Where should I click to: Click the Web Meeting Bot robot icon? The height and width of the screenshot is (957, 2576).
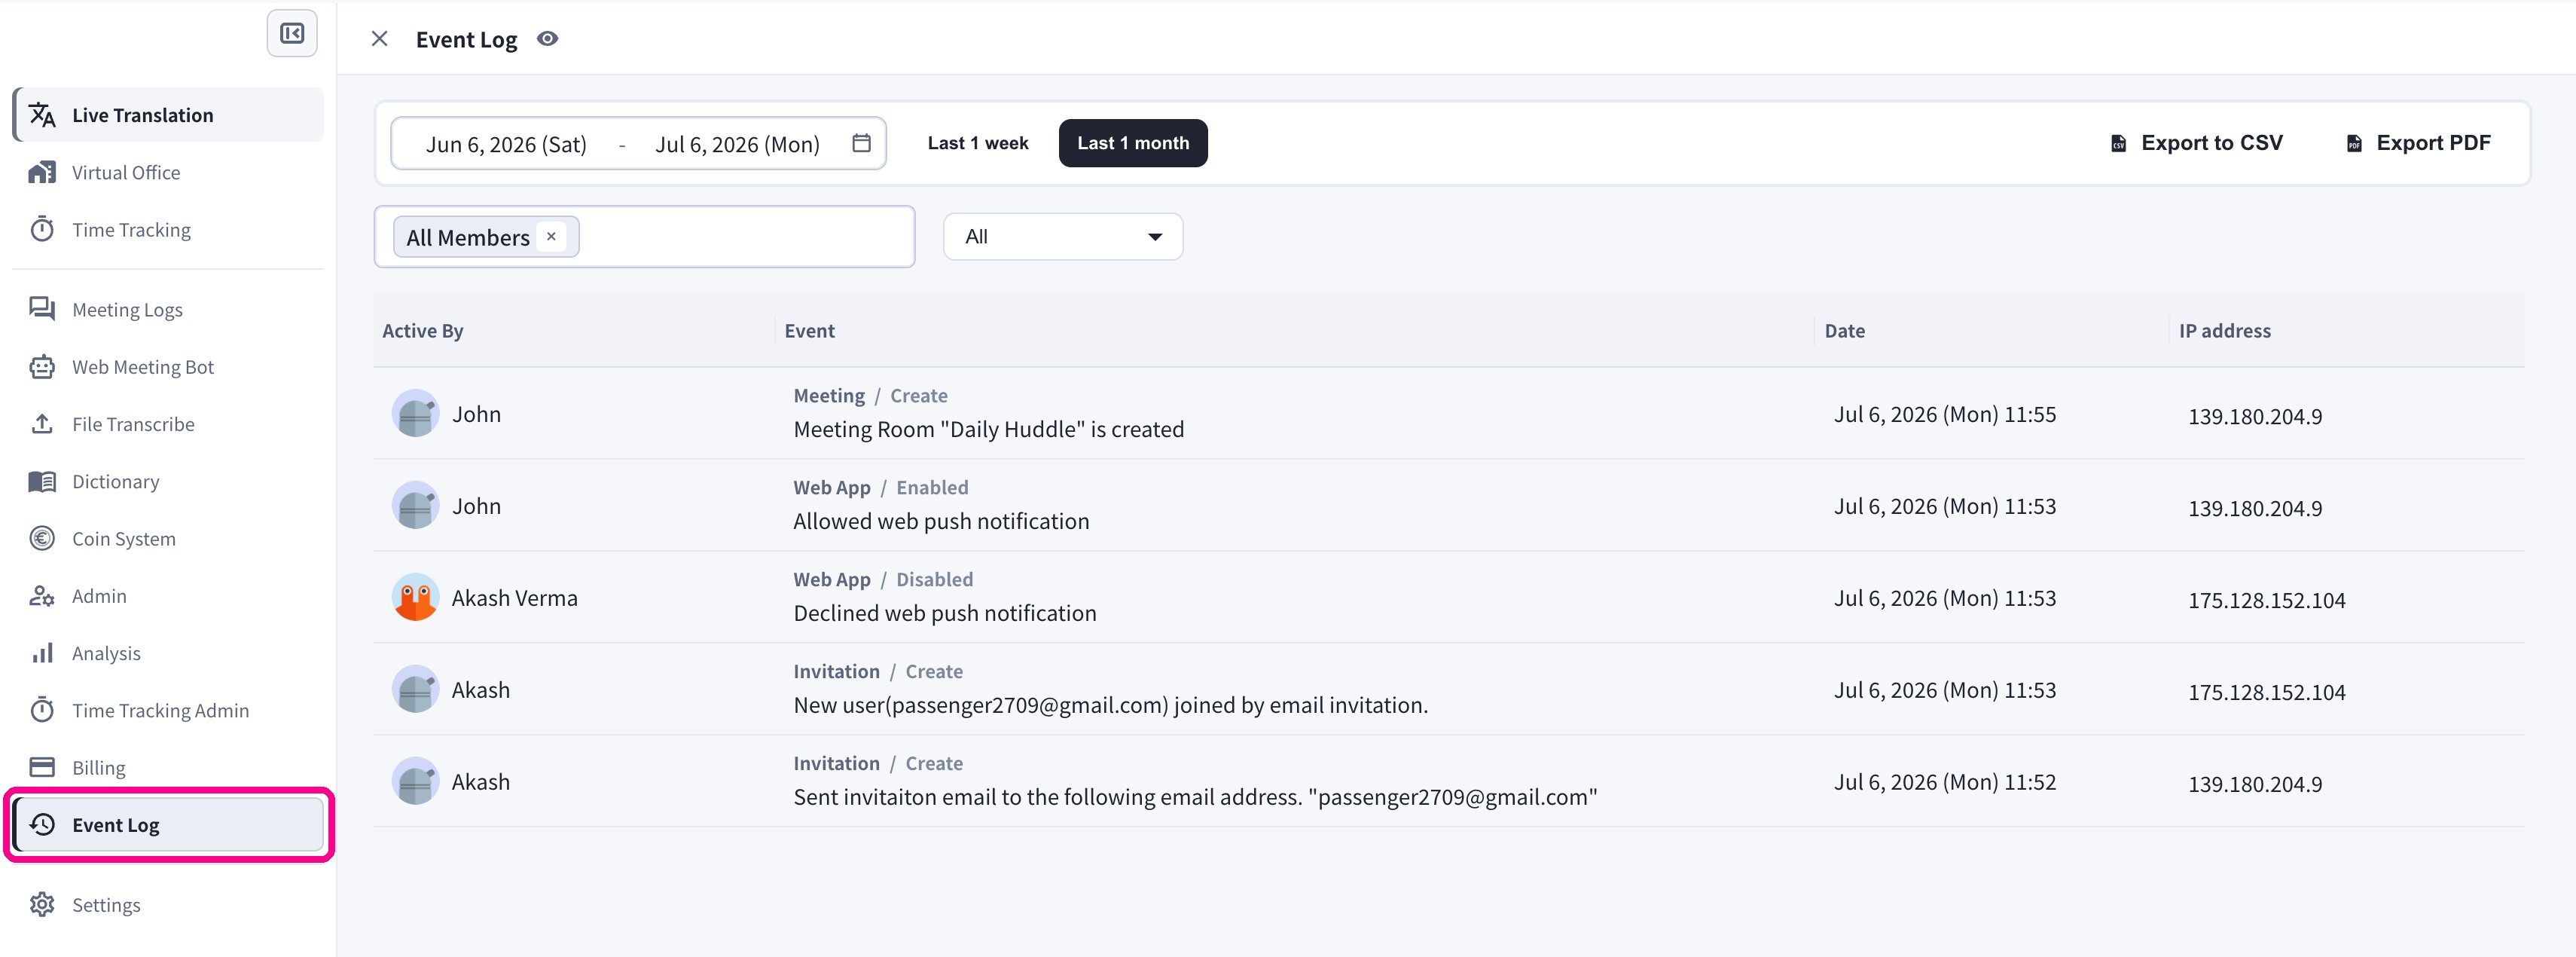pyautogui.click(x=42, y=367)
